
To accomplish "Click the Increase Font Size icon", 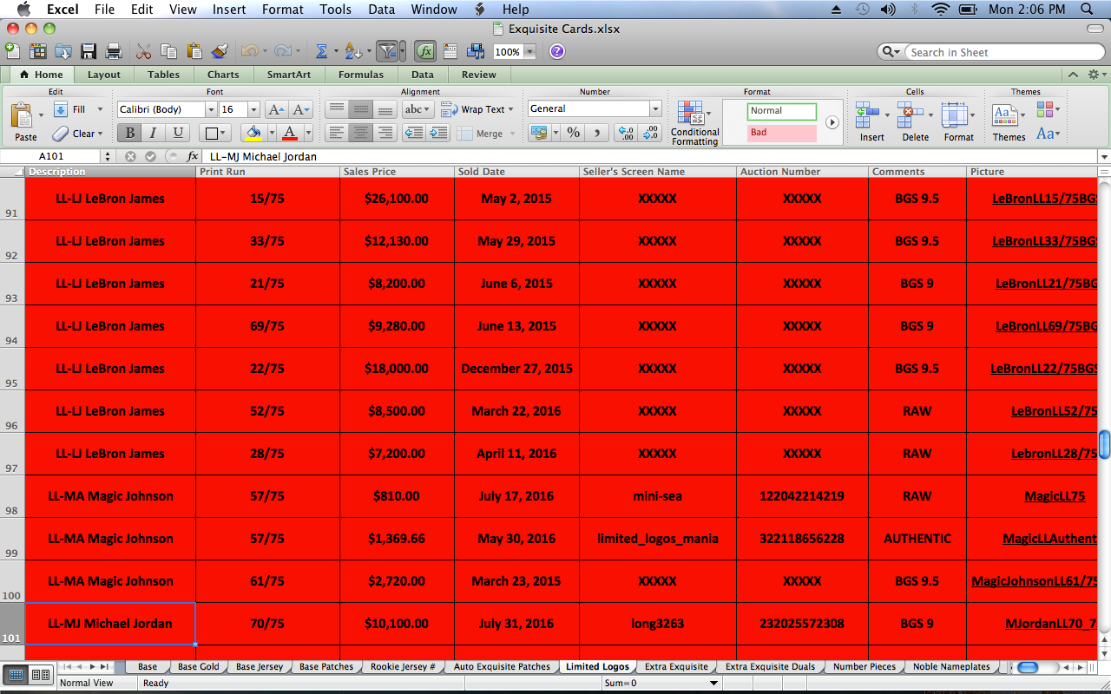I will click(276, 110).
